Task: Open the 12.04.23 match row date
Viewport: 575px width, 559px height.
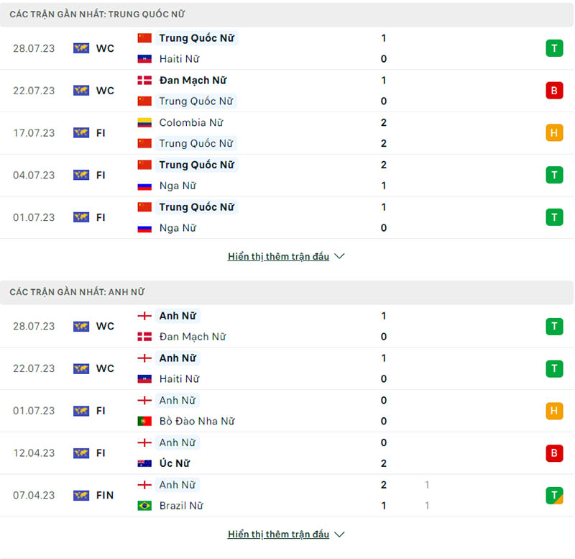Action: [34, 453]
